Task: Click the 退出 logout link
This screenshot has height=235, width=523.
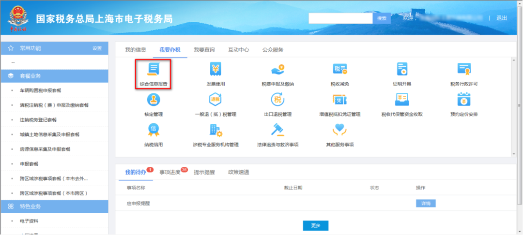Action: [502, 18]
